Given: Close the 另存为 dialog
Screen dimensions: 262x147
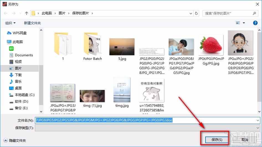Looking at the screenshot, I should [258, 4].
